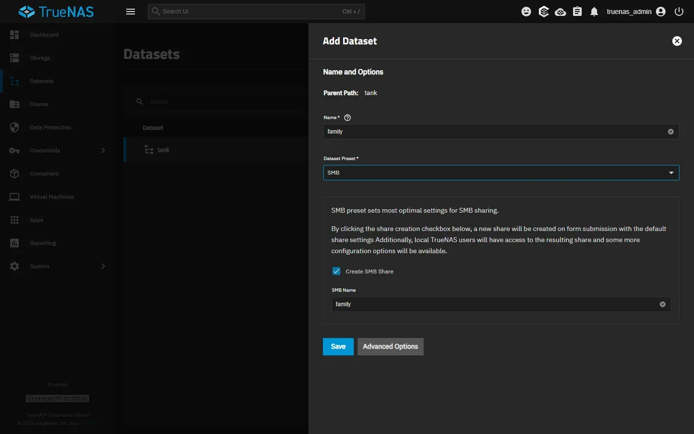Click the power icon

point(679,12)
